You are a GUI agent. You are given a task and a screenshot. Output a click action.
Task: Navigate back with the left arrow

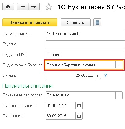click(x=23, y=7)
